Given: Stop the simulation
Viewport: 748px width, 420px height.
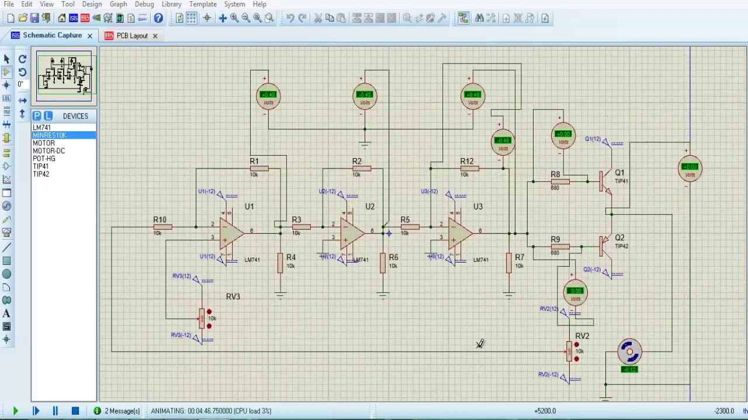Looking at the screenshot, I should [75, 411].
